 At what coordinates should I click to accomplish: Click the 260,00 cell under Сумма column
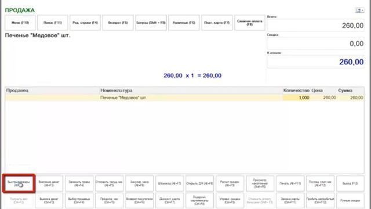tap(351, 98)
